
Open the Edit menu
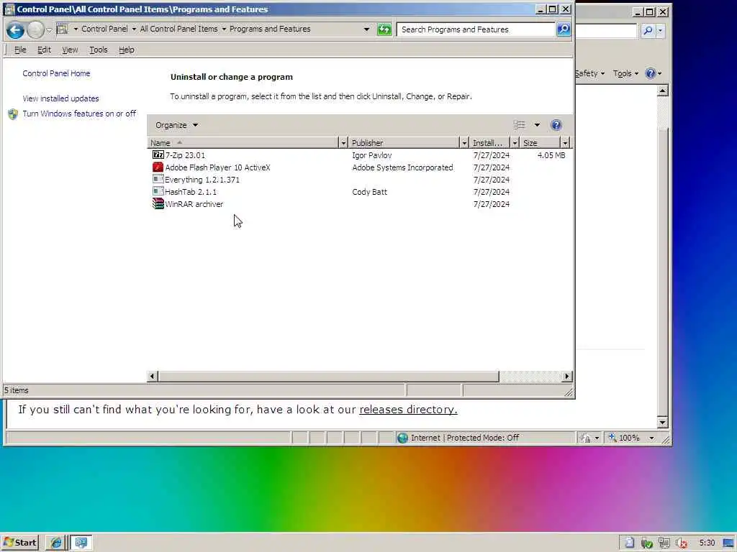pos(44,50)
